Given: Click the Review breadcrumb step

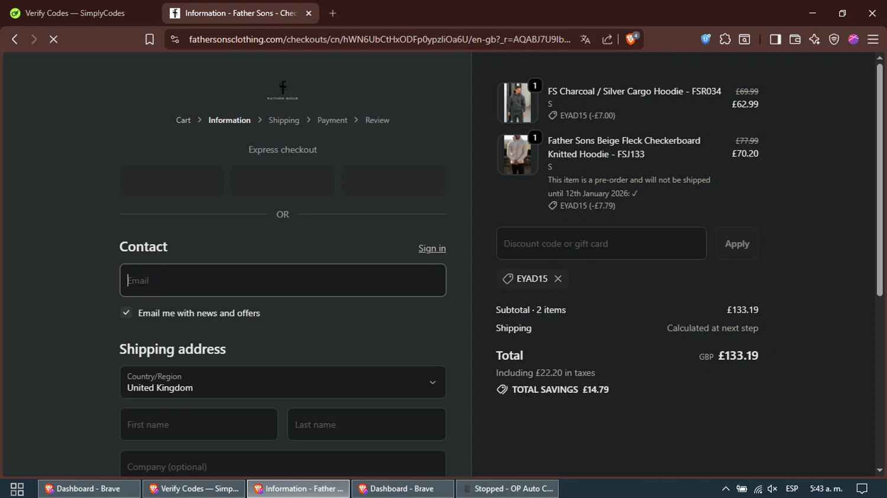Looking at the screenshot, I should coord(377,120).
